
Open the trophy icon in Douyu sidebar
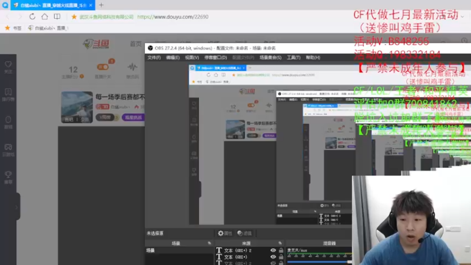[8, 177]
